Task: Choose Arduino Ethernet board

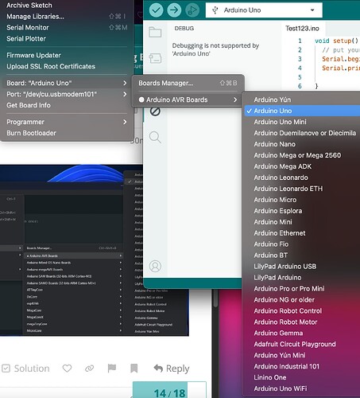Action: point(302,233)
